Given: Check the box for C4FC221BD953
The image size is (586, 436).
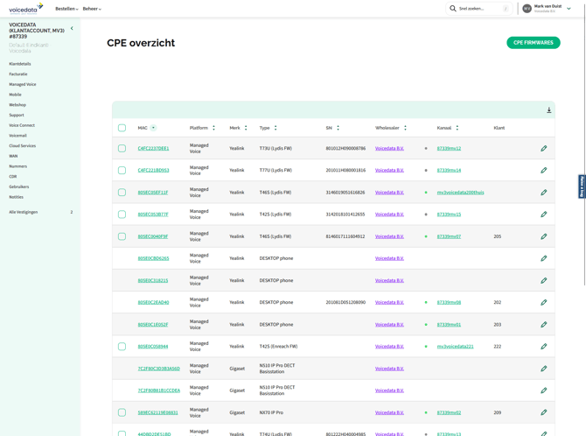Looking at the screenshot, I should click(x=122, y=171).
